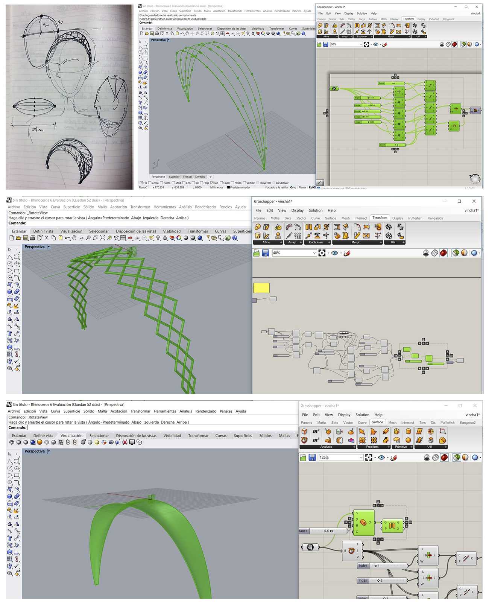The width and height of the screenshot is (489, 602).
Task: Click the add viewport tab plus in top Rhino
Action: click(x=211, y=177)
